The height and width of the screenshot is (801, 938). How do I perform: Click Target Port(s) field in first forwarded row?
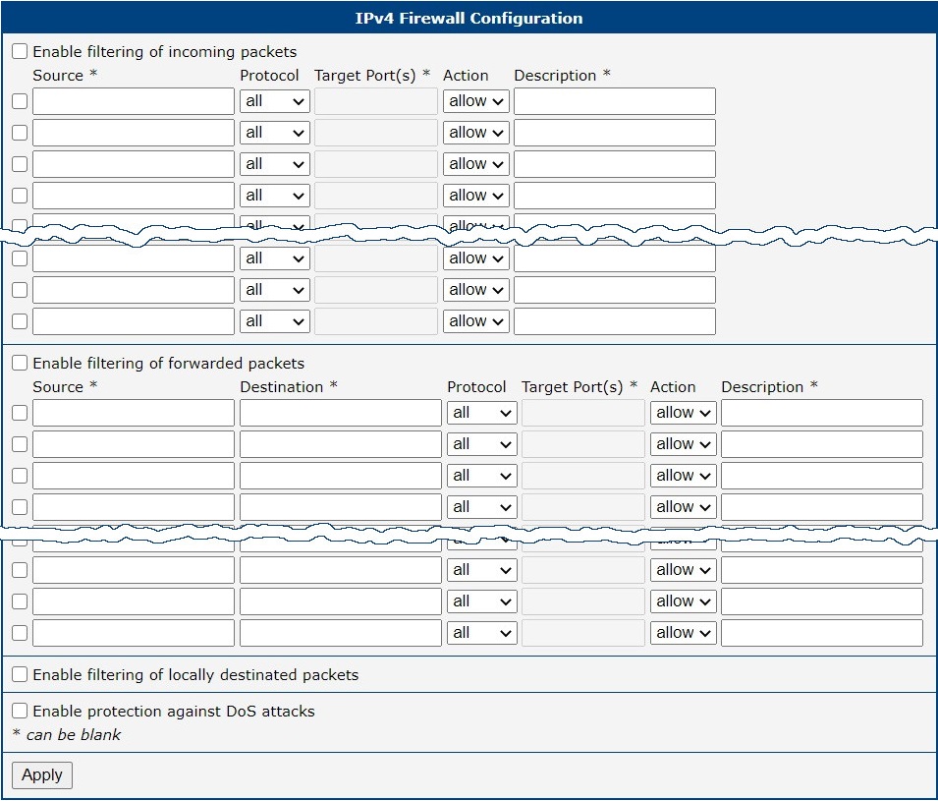pos(583,413)
